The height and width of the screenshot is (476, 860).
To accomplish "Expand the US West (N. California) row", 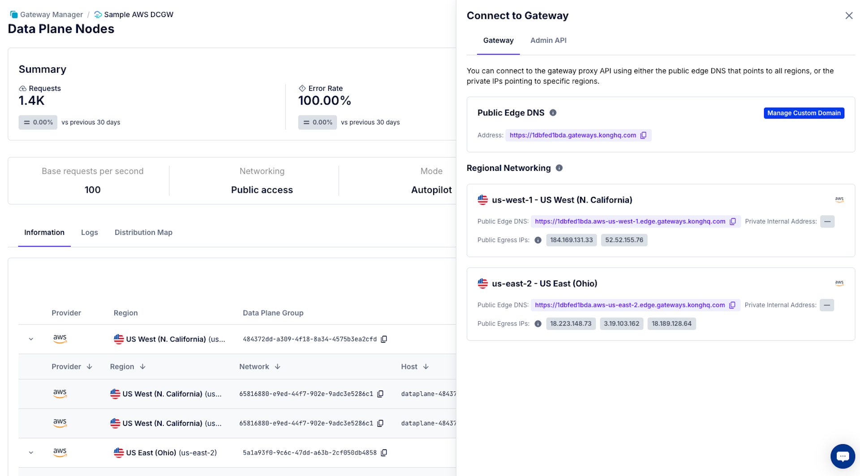I will 31,339.
